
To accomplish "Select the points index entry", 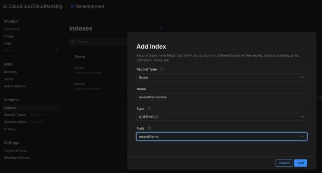I will (x=99, y=86).
